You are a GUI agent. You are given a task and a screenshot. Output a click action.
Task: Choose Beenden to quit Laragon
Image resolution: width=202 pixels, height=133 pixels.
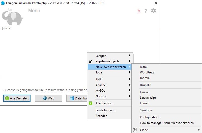(x=109, y=116)
